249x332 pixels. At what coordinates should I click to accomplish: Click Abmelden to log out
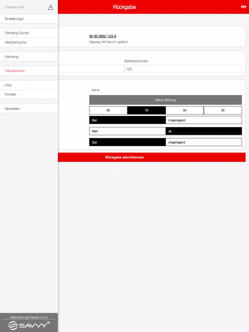(29, 109)
